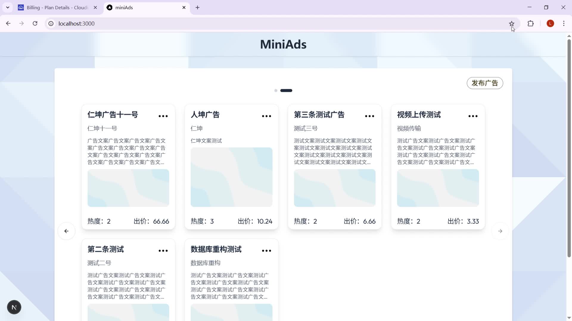Open options menu for 人坤广告 card
Image resolution: width=572 pixels, height=321 pixels.
coord(267,116)
